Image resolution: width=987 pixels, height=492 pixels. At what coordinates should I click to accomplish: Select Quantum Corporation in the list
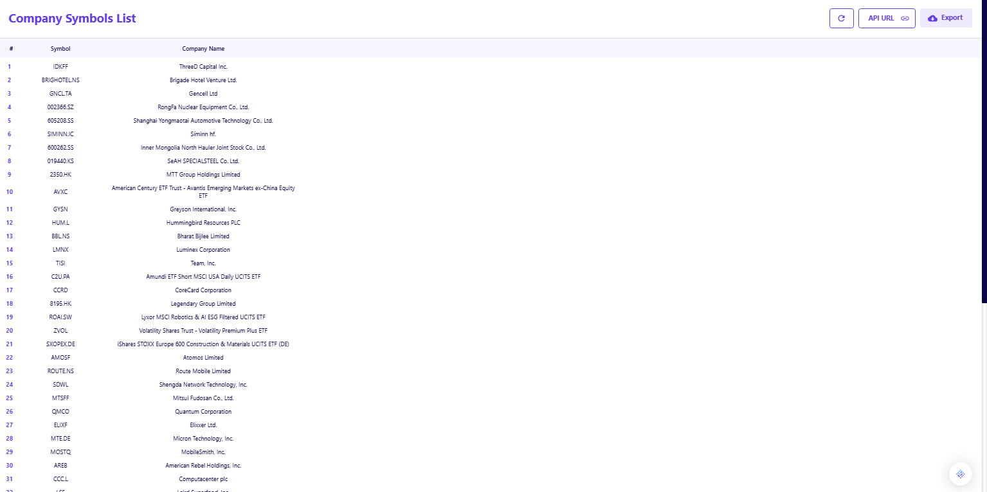pyautogui.click(x=203, y=412)
